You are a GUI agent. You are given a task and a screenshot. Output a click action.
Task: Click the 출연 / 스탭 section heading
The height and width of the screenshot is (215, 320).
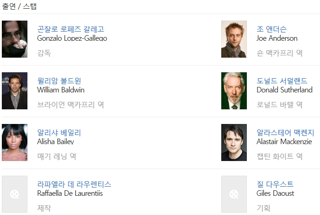tap(19, 6)
